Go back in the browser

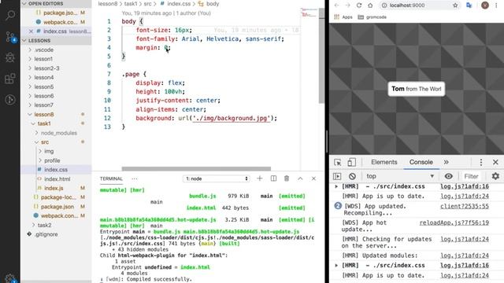(336, 6)
